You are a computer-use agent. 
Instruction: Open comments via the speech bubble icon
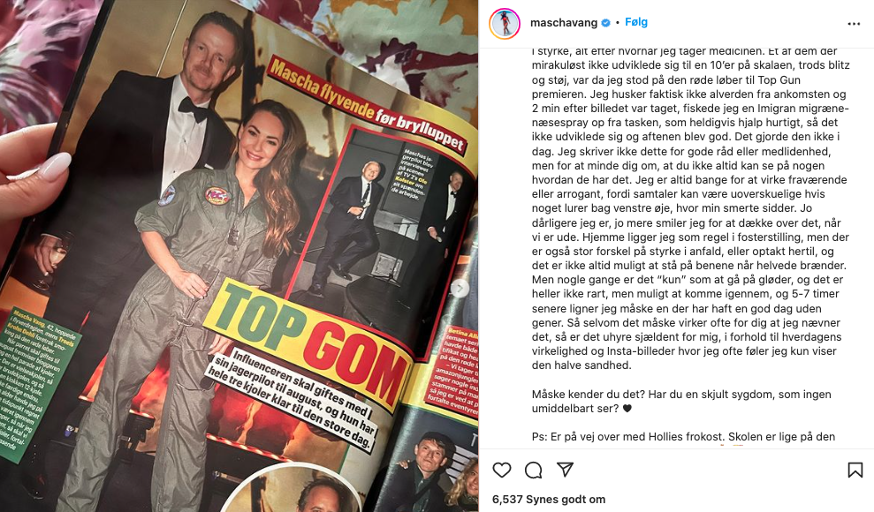click(534, 471)
